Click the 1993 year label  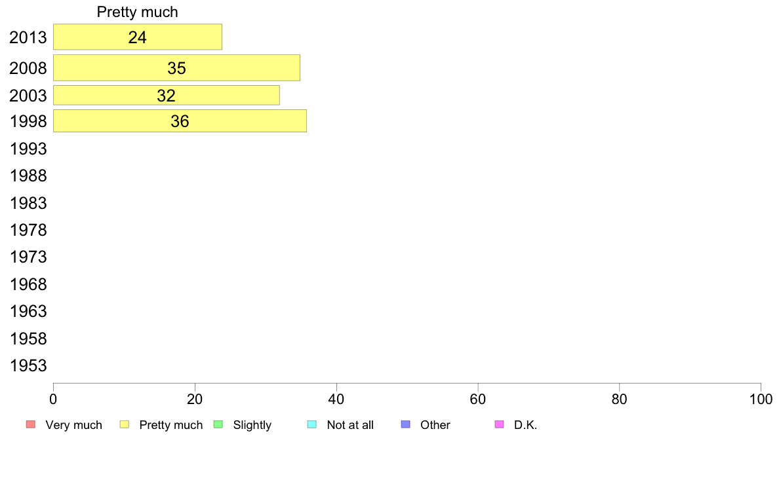coord(28,149)
